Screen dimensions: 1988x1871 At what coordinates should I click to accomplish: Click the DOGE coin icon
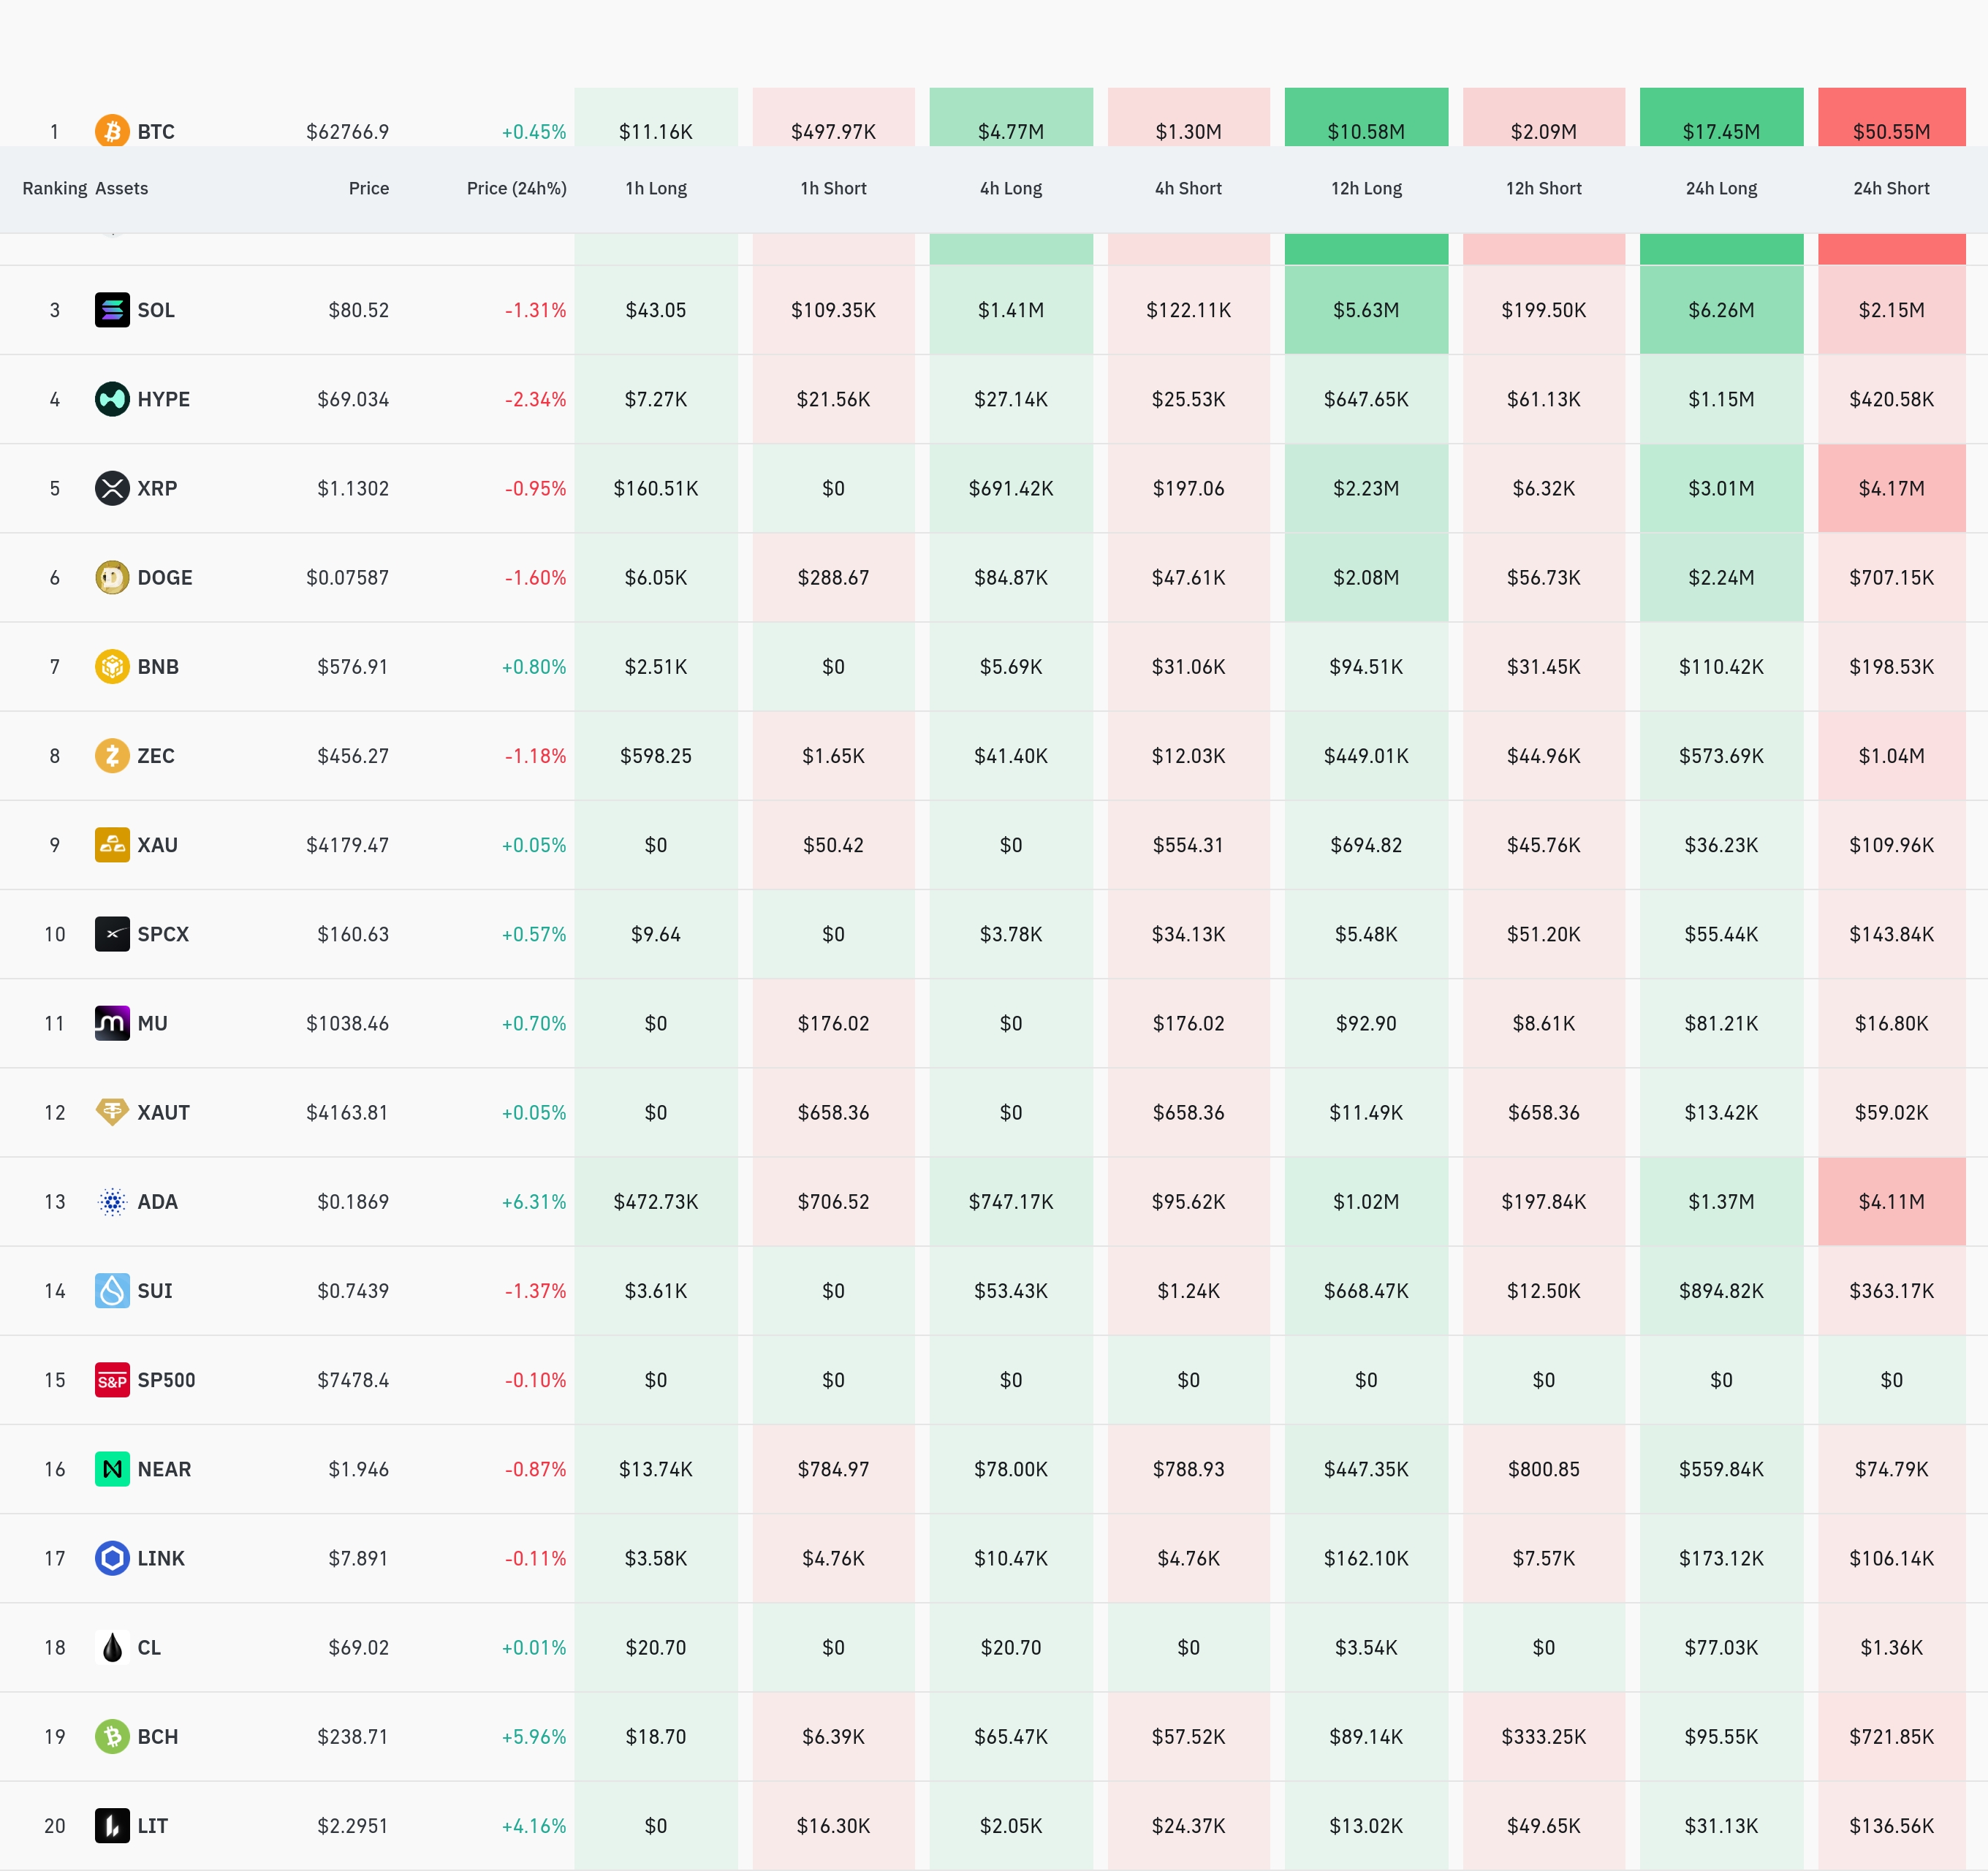point(112,577)
